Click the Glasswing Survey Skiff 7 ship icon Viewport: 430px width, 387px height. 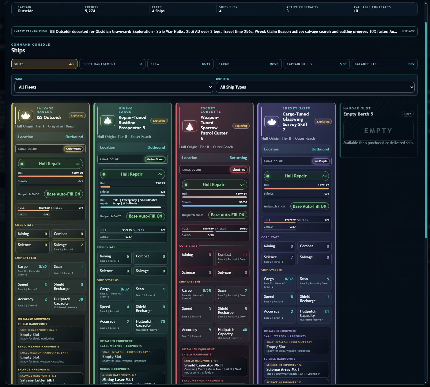[272, 122]
